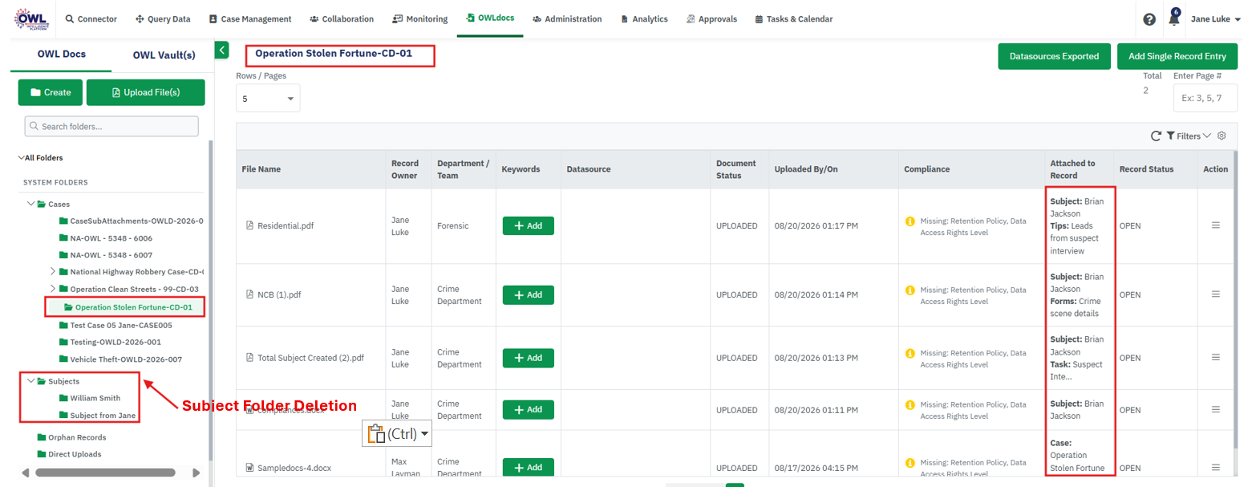1260x487 pixels.
Task: Open the Approvals menu
Action: pos(711,19)
